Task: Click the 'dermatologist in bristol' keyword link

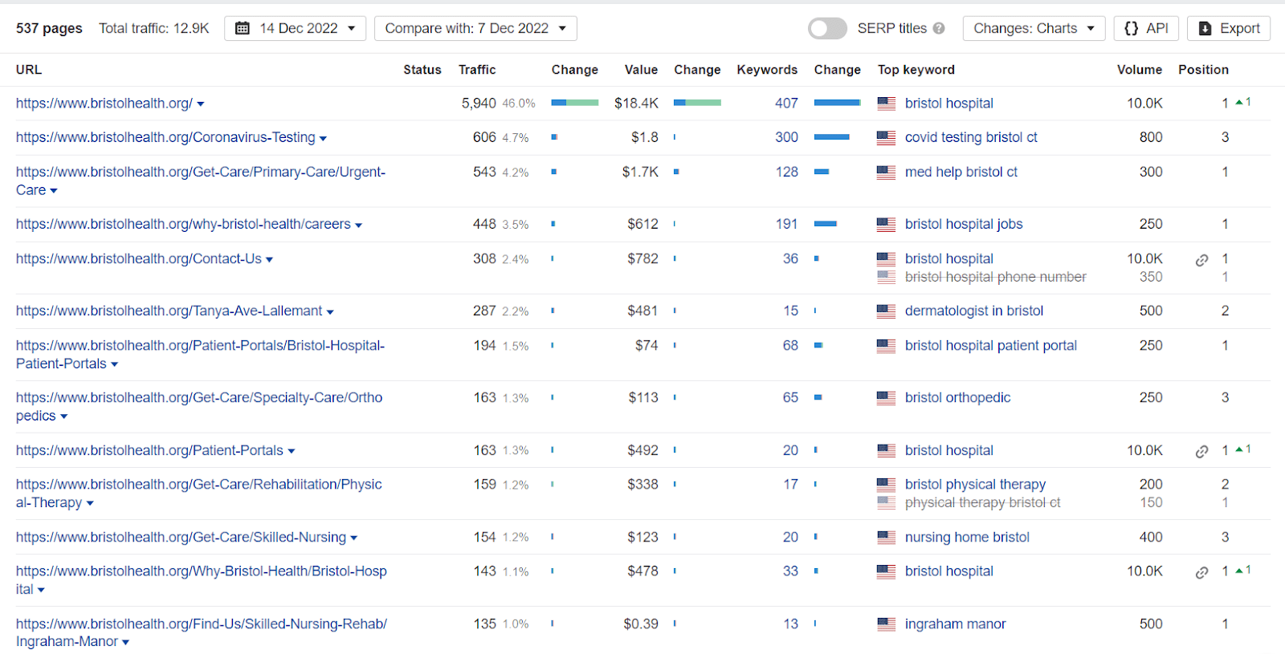Action: [x=974, y=311]
